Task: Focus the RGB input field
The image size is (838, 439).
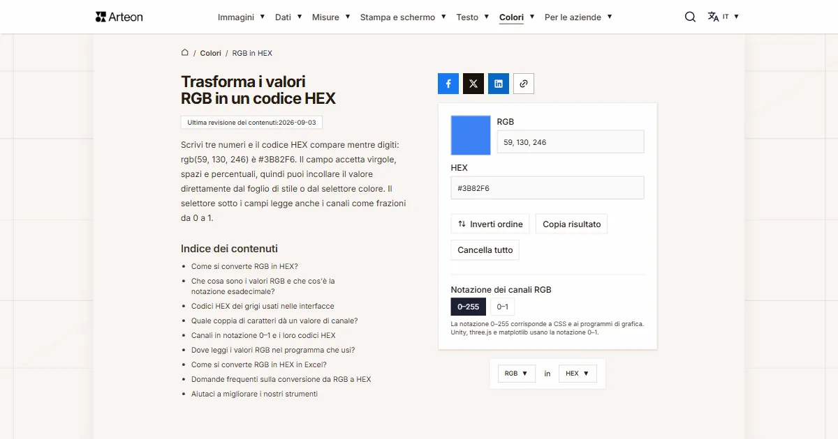Action: pyautogui.click(x=571, y=141)
